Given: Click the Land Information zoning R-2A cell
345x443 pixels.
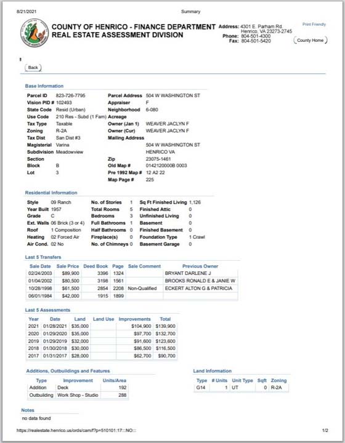Looking at the screenshot, I should point(276,388).
